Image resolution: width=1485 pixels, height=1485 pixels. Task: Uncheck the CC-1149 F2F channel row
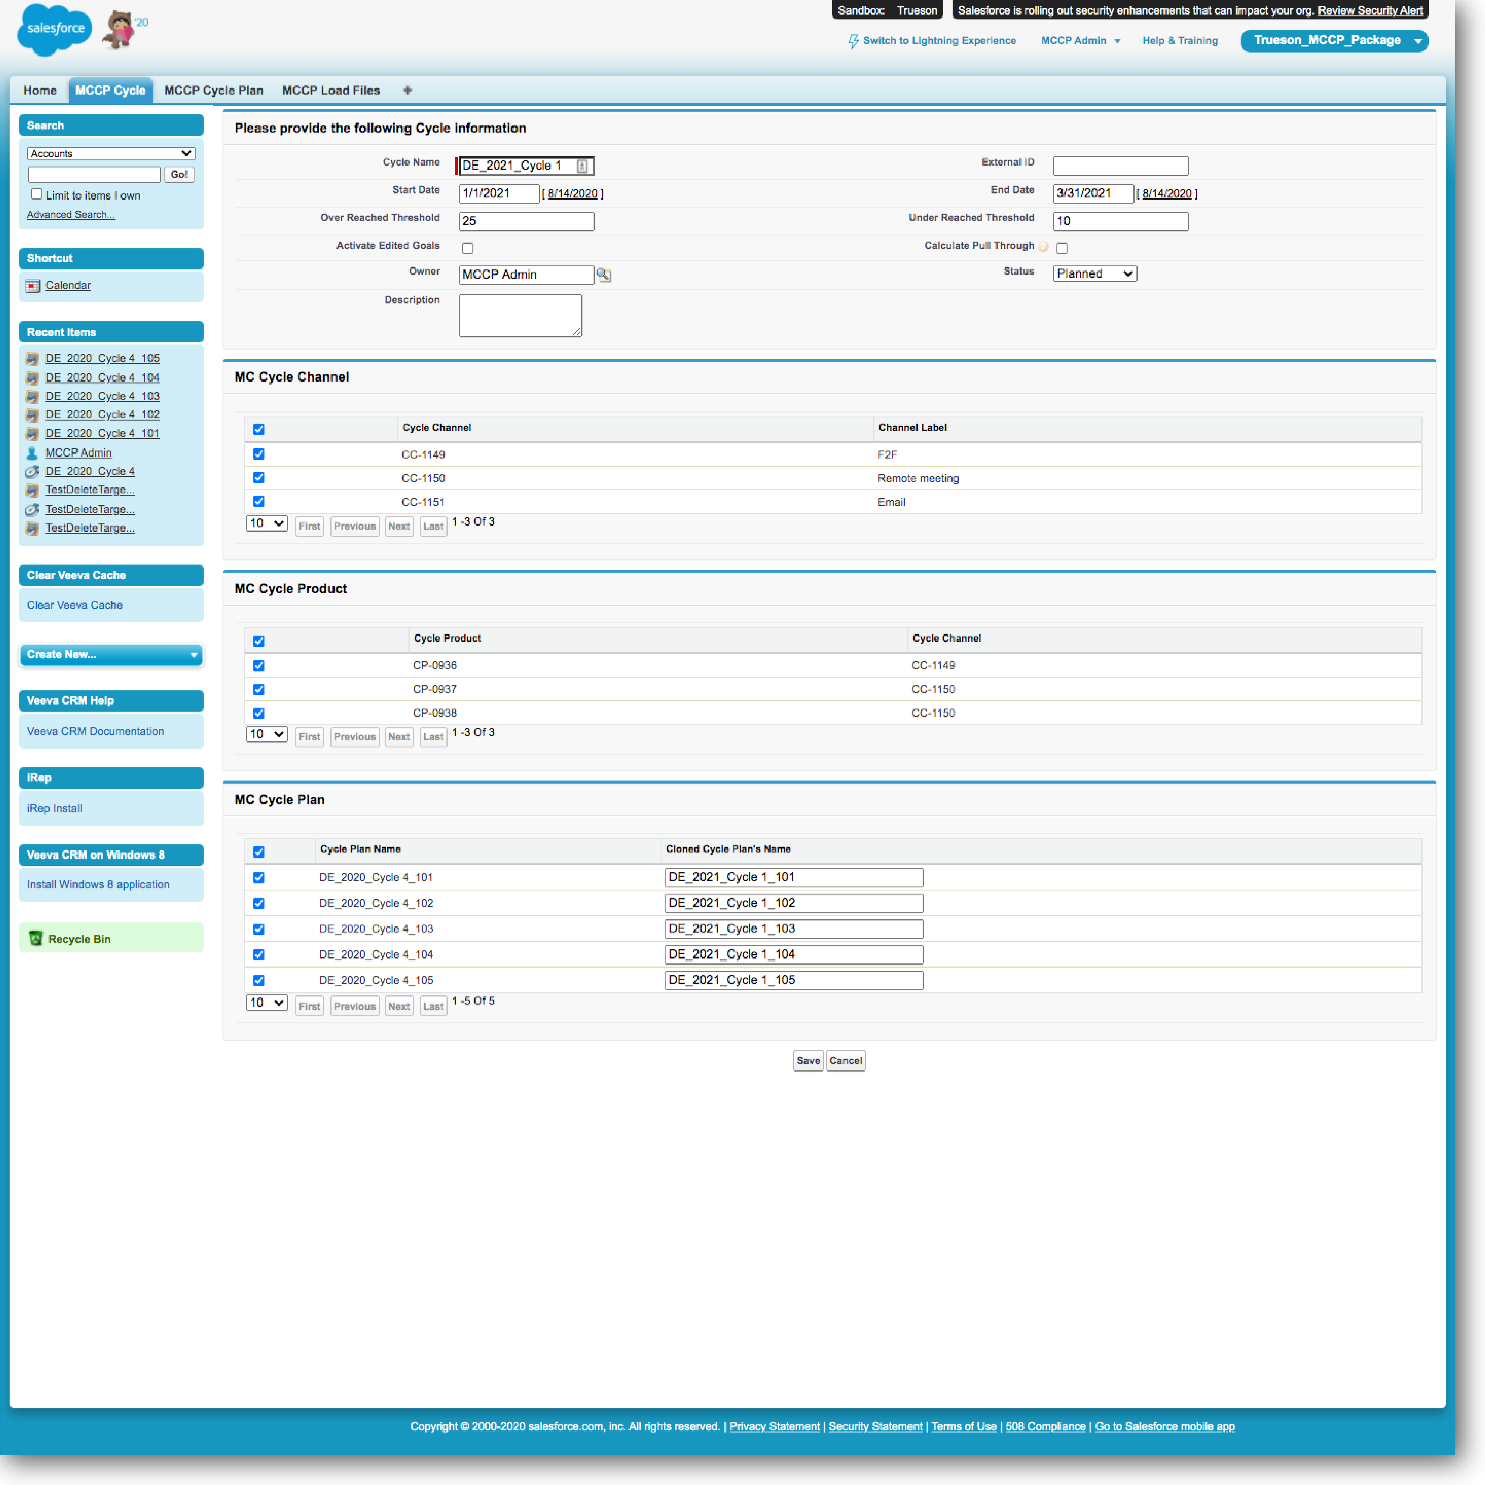point(259,454)
